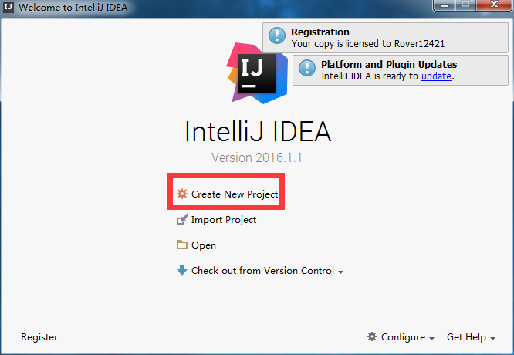This screenshot has width=514, height=355.
Task: Click the Check out blue down-arrow icon
Action: [x=182, y=270]
